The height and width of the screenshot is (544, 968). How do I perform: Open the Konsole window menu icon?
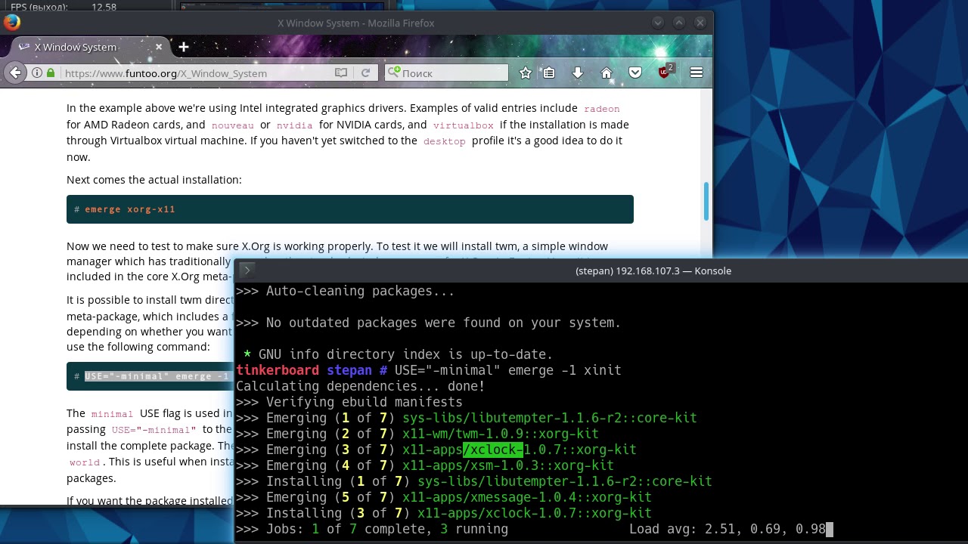coord(246,270)
